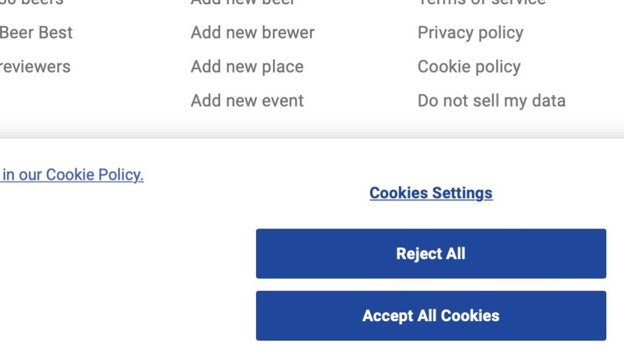Click the cut-off beers link in the first footer column
The width and height of the screenshot is (624, 351).
point(32,2)
